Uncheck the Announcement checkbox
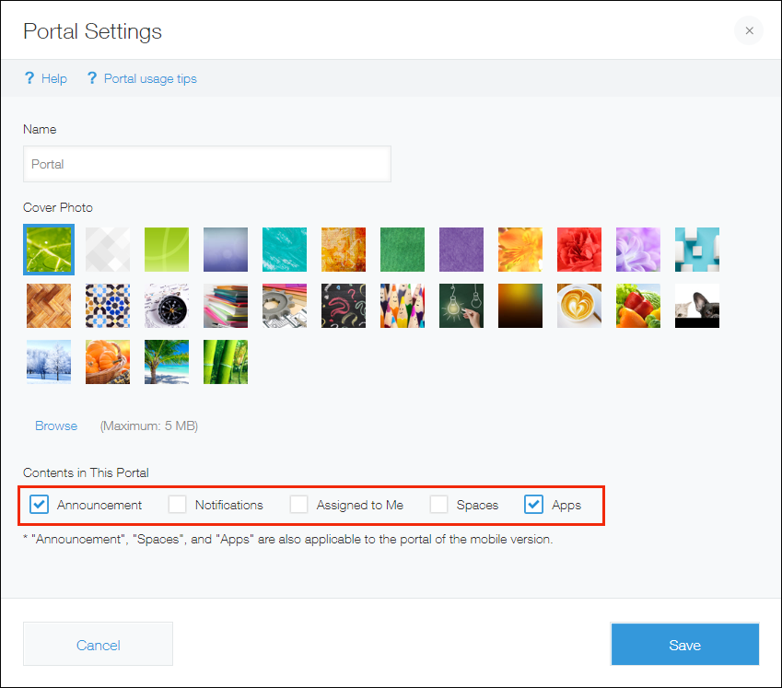The width and height of the screenshot is (782, 688). (39, 504)
